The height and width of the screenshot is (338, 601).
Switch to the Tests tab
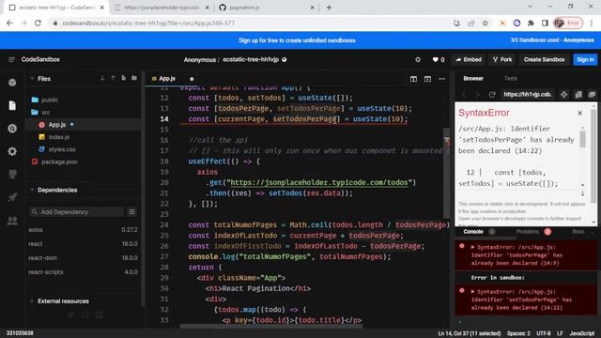511,79
